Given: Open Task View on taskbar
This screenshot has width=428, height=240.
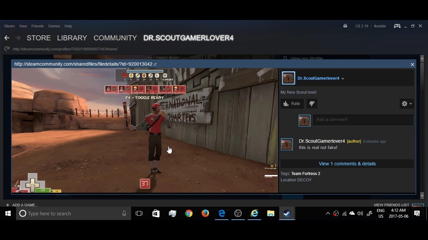Looking at the screenshot, I should (139, 214).
